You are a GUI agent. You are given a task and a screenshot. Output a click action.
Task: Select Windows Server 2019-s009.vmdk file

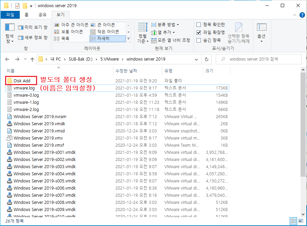pos(45,210)
